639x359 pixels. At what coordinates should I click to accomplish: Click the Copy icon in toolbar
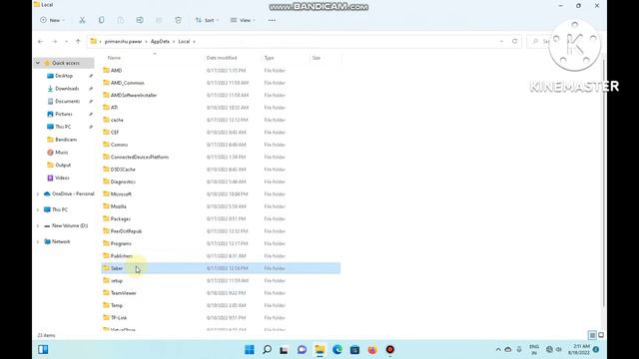point(101,20)
